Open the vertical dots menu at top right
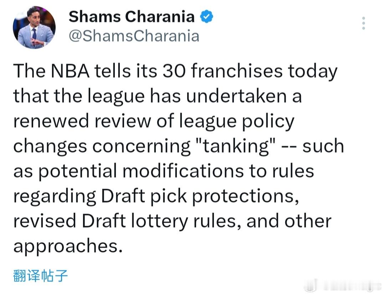This screenshot has width=385, height=296. [364, 24]
